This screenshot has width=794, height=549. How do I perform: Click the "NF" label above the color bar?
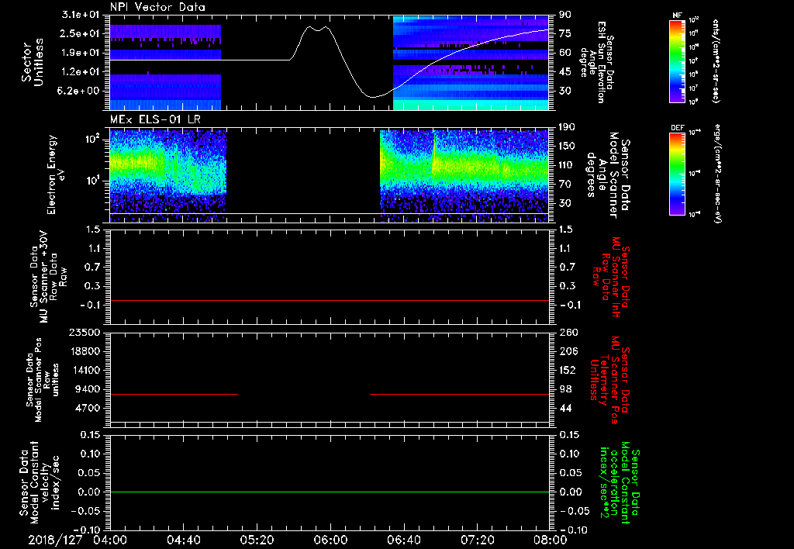[x=677, y=16]
